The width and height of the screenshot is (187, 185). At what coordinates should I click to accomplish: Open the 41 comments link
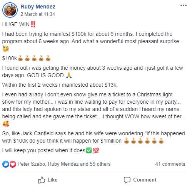click(170, 164)
